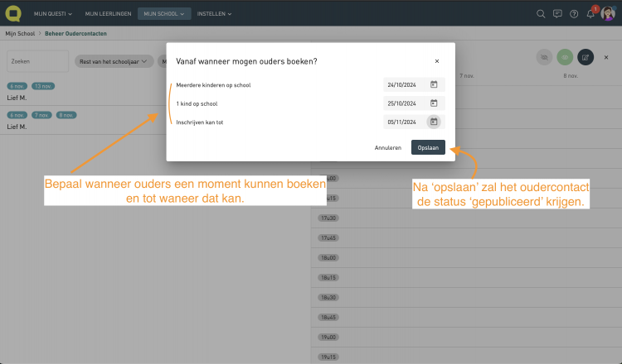This screenshot has width=622, height=364.
Task: Open the help question mark icon
Action: [x=574, y=14]
